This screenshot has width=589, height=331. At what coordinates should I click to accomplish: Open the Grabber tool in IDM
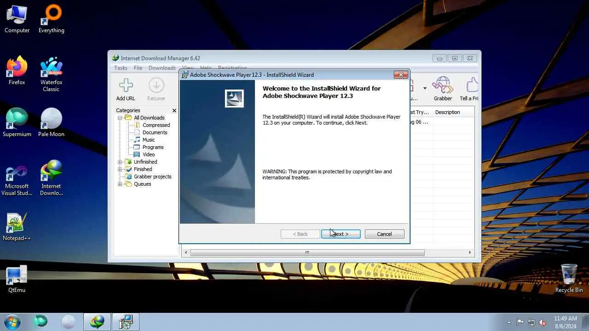(443, 89)
